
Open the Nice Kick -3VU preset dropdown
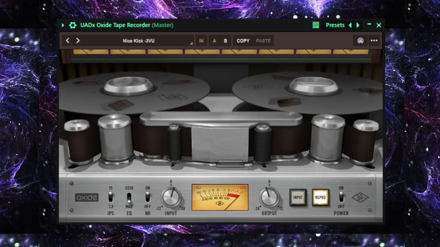coord(139,41)
